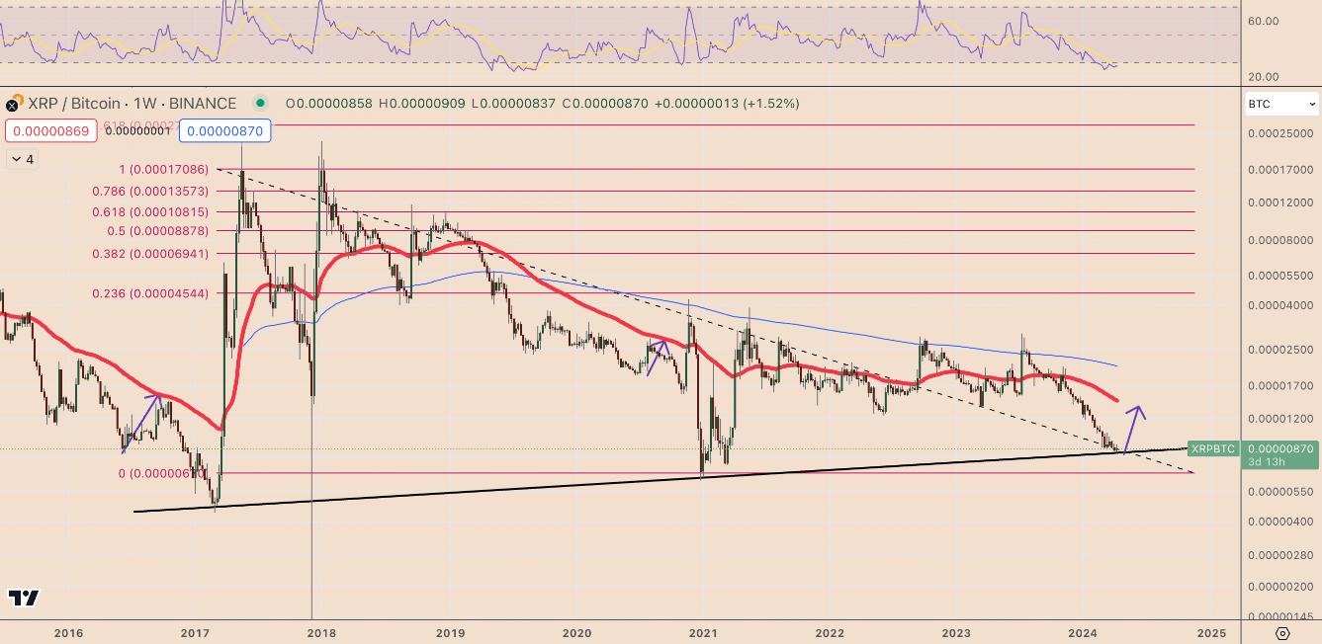Image resolution: width=1322 pixels, height=644 pixels.
Task: Click the 0.00001200 price scale label
Action: [x=1279, y=419]
